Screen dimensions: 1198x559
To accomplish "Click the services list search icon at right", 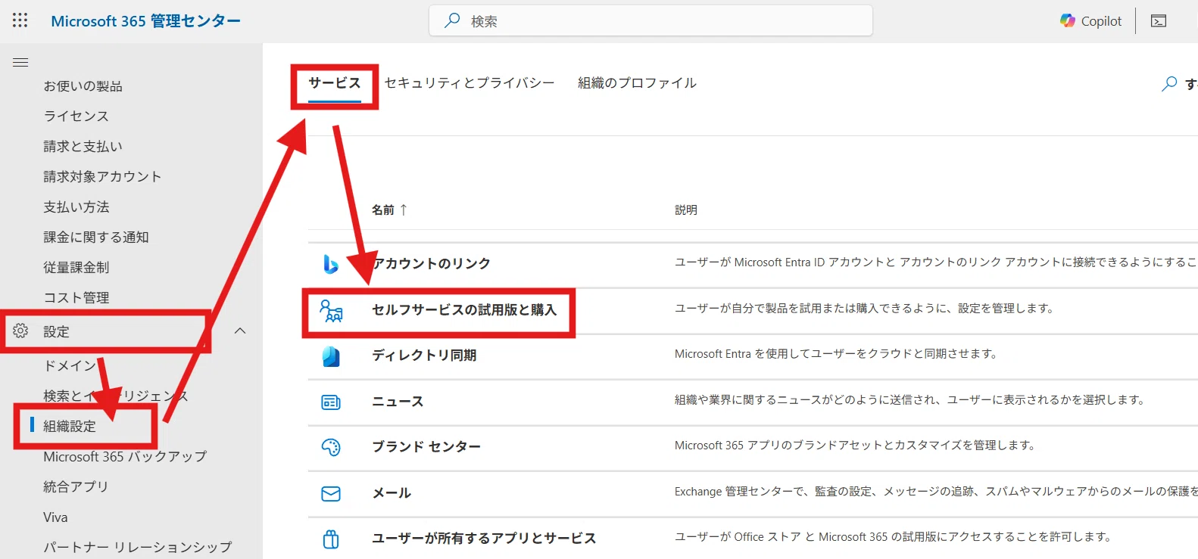I will pyautogui.click(x=1169, y=83).
